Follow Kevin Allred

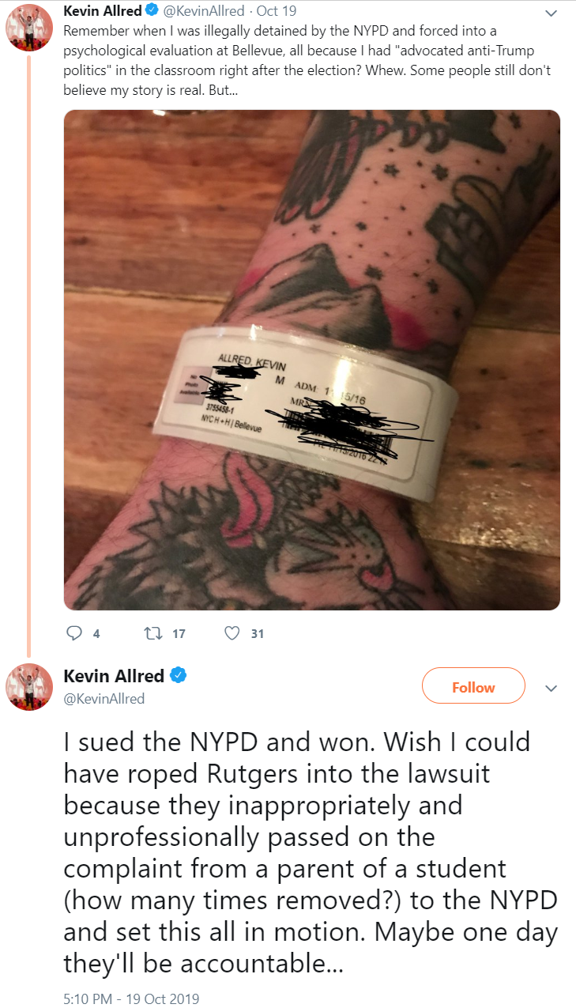pyautogui.click(x=473, y=687)
